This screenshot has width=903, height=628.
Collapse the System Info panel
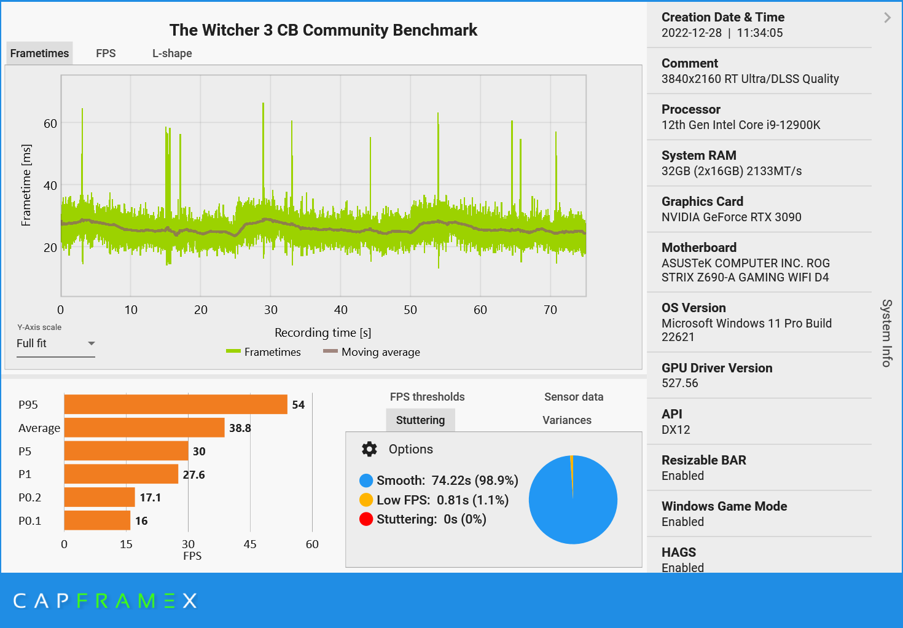tap(886, 18)
